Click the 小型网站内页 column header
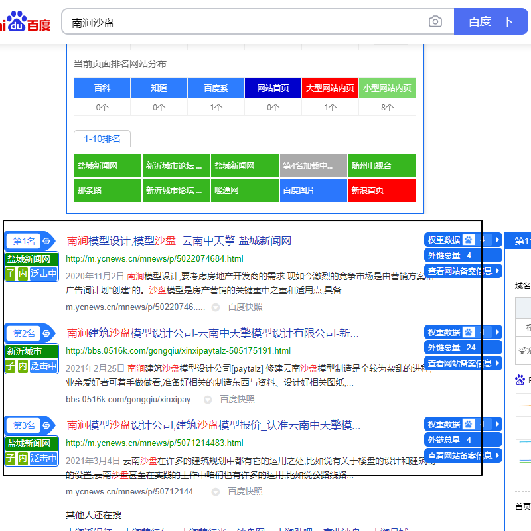This screenshot has width=531, height=531. [x=387, y=88]
